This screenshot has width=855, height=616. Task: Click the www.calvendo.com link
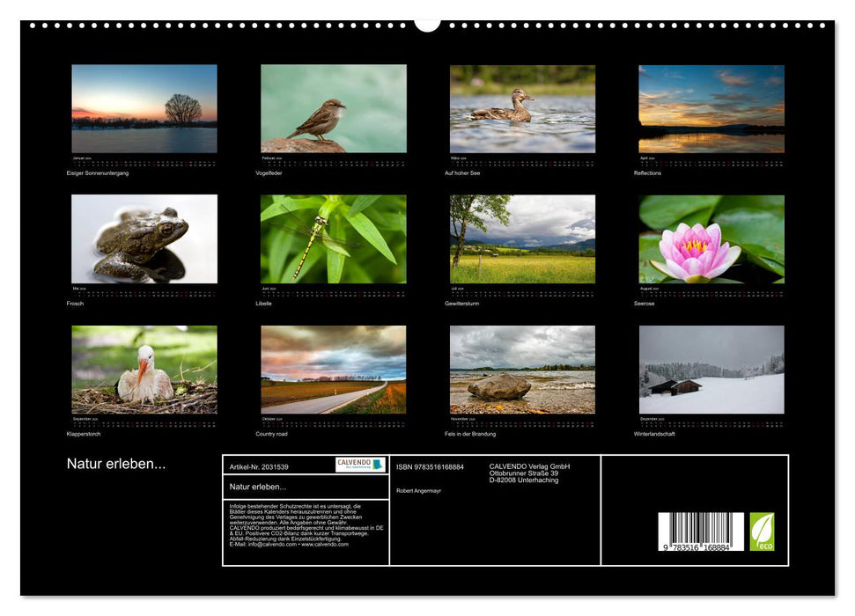point(327,546)
